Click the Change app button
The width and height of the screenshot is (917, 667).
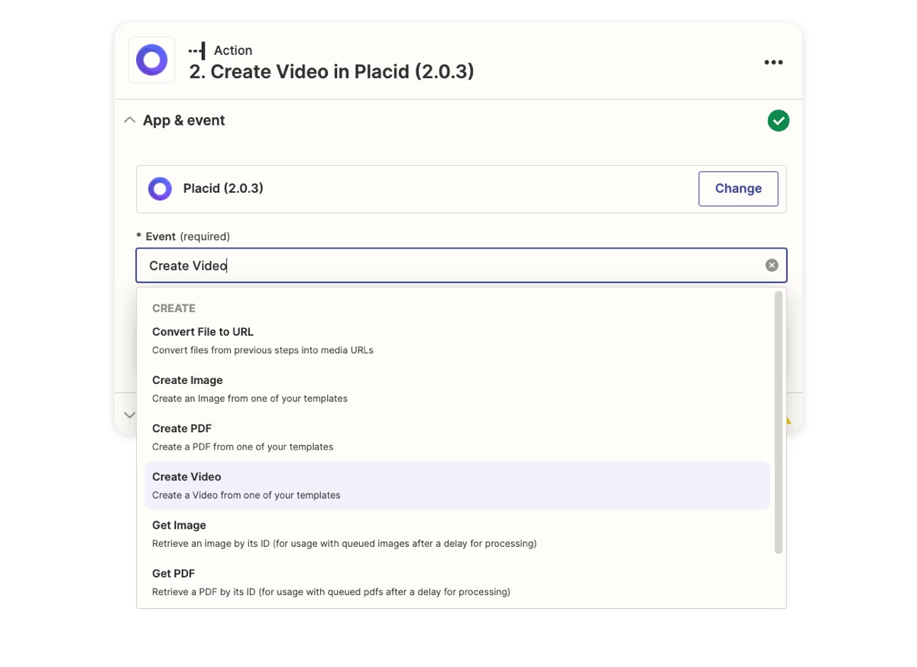pos(738,189)
